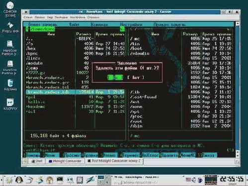
Task: Click the F6 Перемес function key
Action: click(x=131, y=155)
